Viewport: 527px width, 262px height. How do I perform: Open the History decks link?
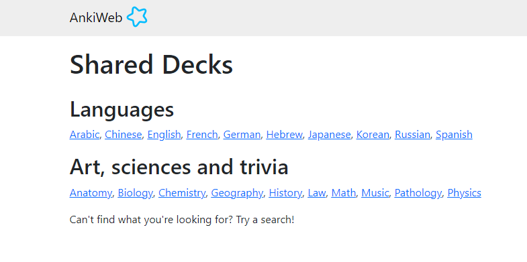click(x=285, y=193)
